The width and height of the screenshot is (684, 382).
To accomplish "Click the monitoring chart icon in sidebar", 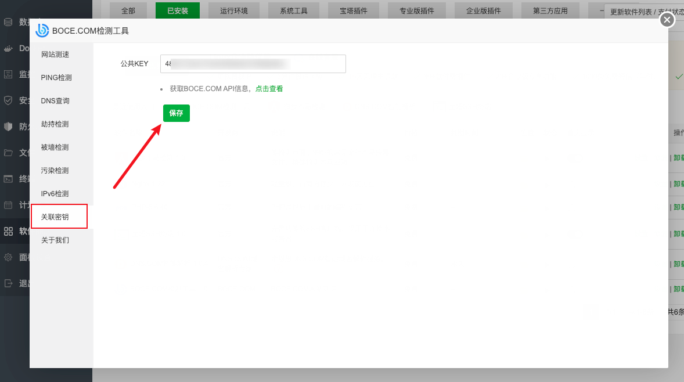I will 8,74.
